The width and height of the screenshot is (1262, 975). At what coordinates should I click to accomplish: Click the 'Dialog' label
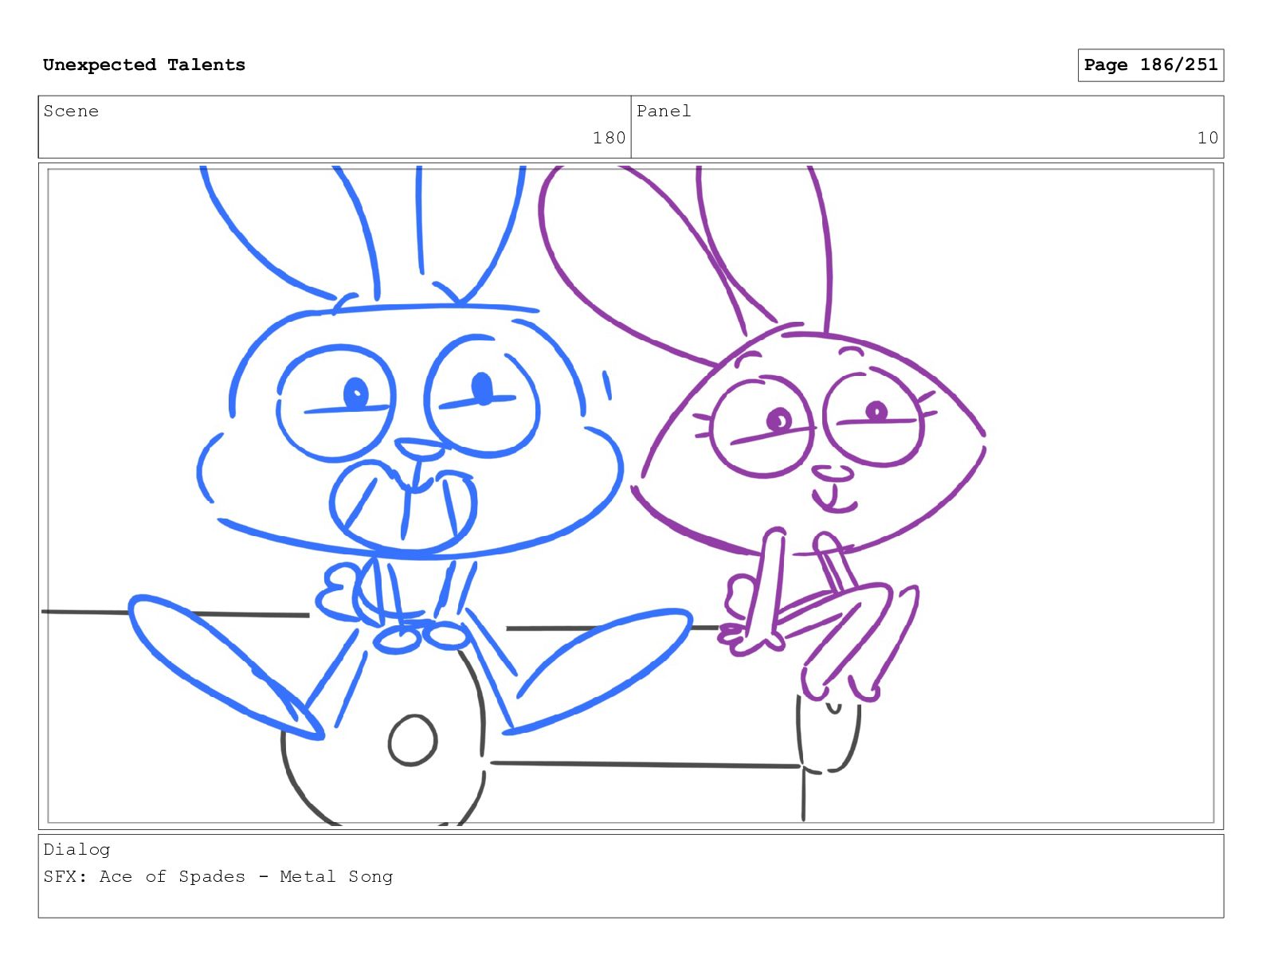(76, 850)
